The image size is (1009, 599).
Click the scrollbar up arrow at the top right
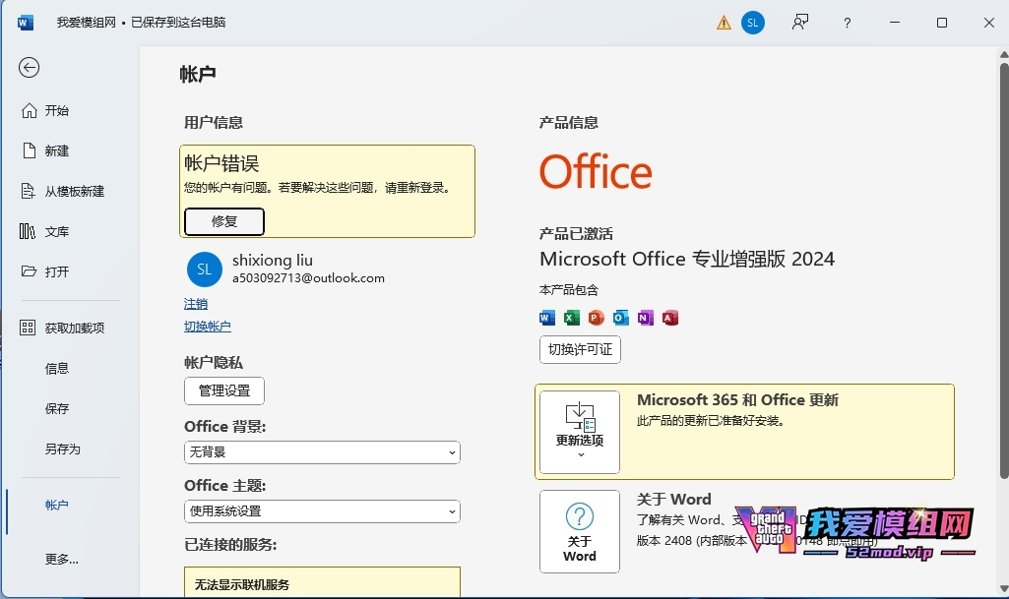pyautogui.click(x=1004, y=55)
